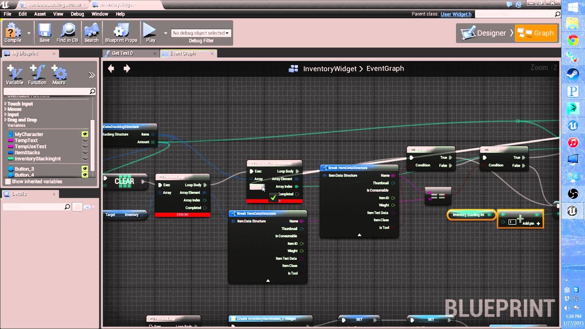The image size is (585, 329).
Task: Toggle ItemStacks editable eye icon
Action: 85,153
